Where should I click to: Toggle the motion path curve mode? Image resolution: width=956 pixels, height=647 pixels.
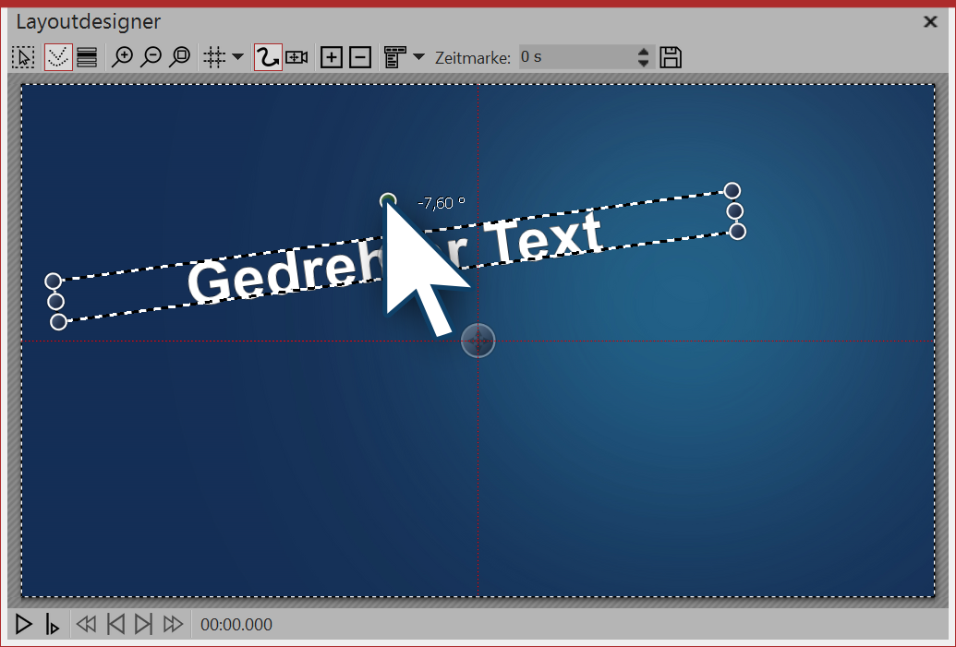click(x=266, y=56)
